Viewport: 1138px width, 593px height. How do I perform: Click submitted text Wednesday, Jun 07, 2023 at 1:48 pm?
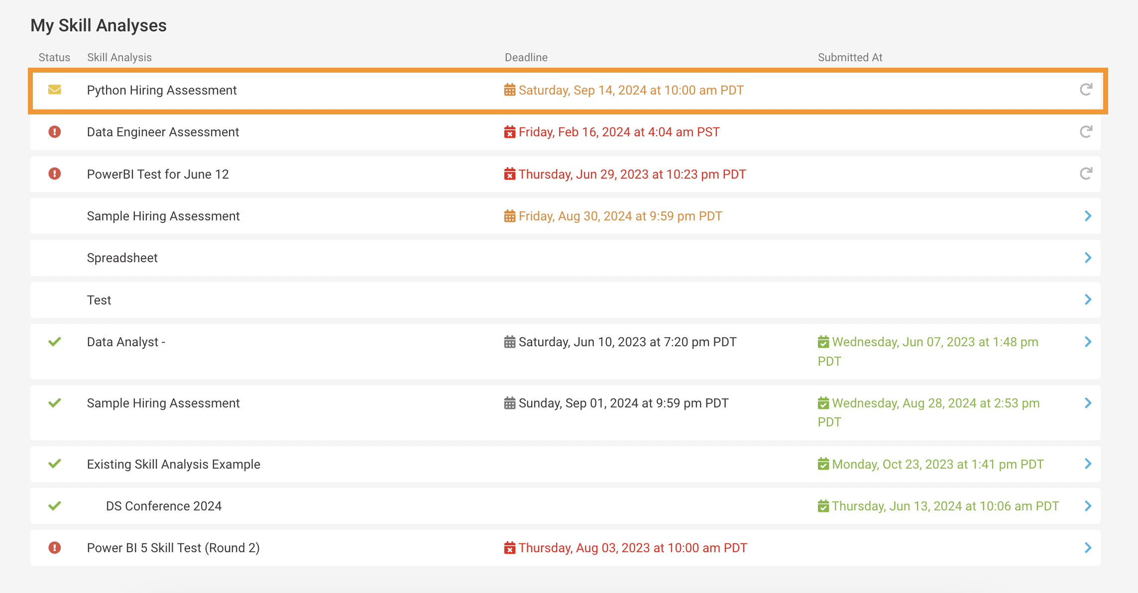(x=935, y=342)
